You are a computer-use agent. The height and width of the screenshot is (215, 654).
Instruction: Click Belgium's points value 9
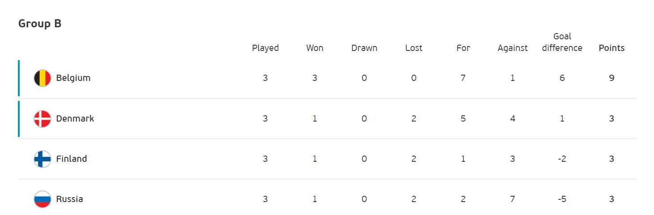point(612,78)
